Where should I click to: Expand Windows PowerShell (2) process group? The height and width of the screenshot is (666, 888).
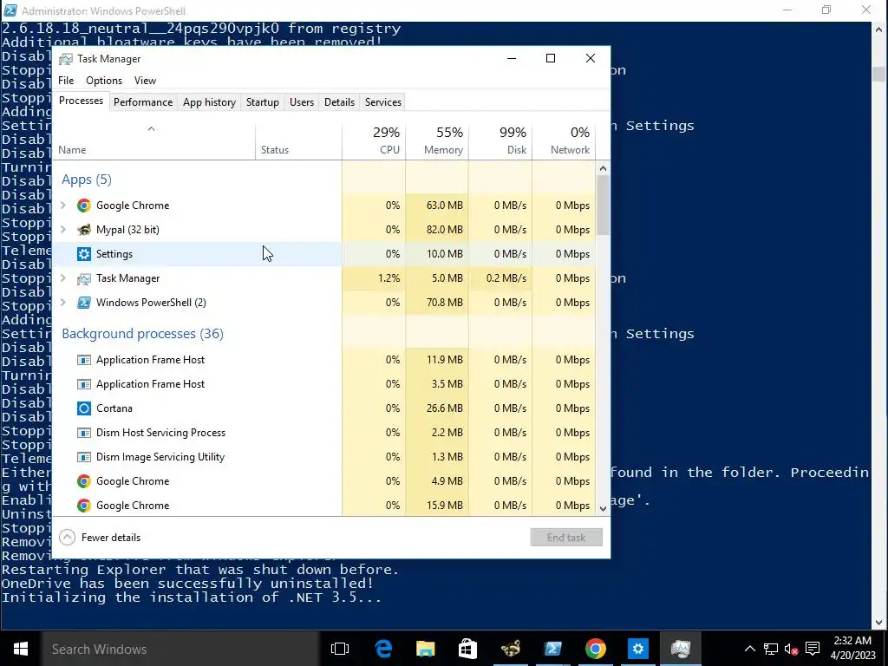click(63, 303)
